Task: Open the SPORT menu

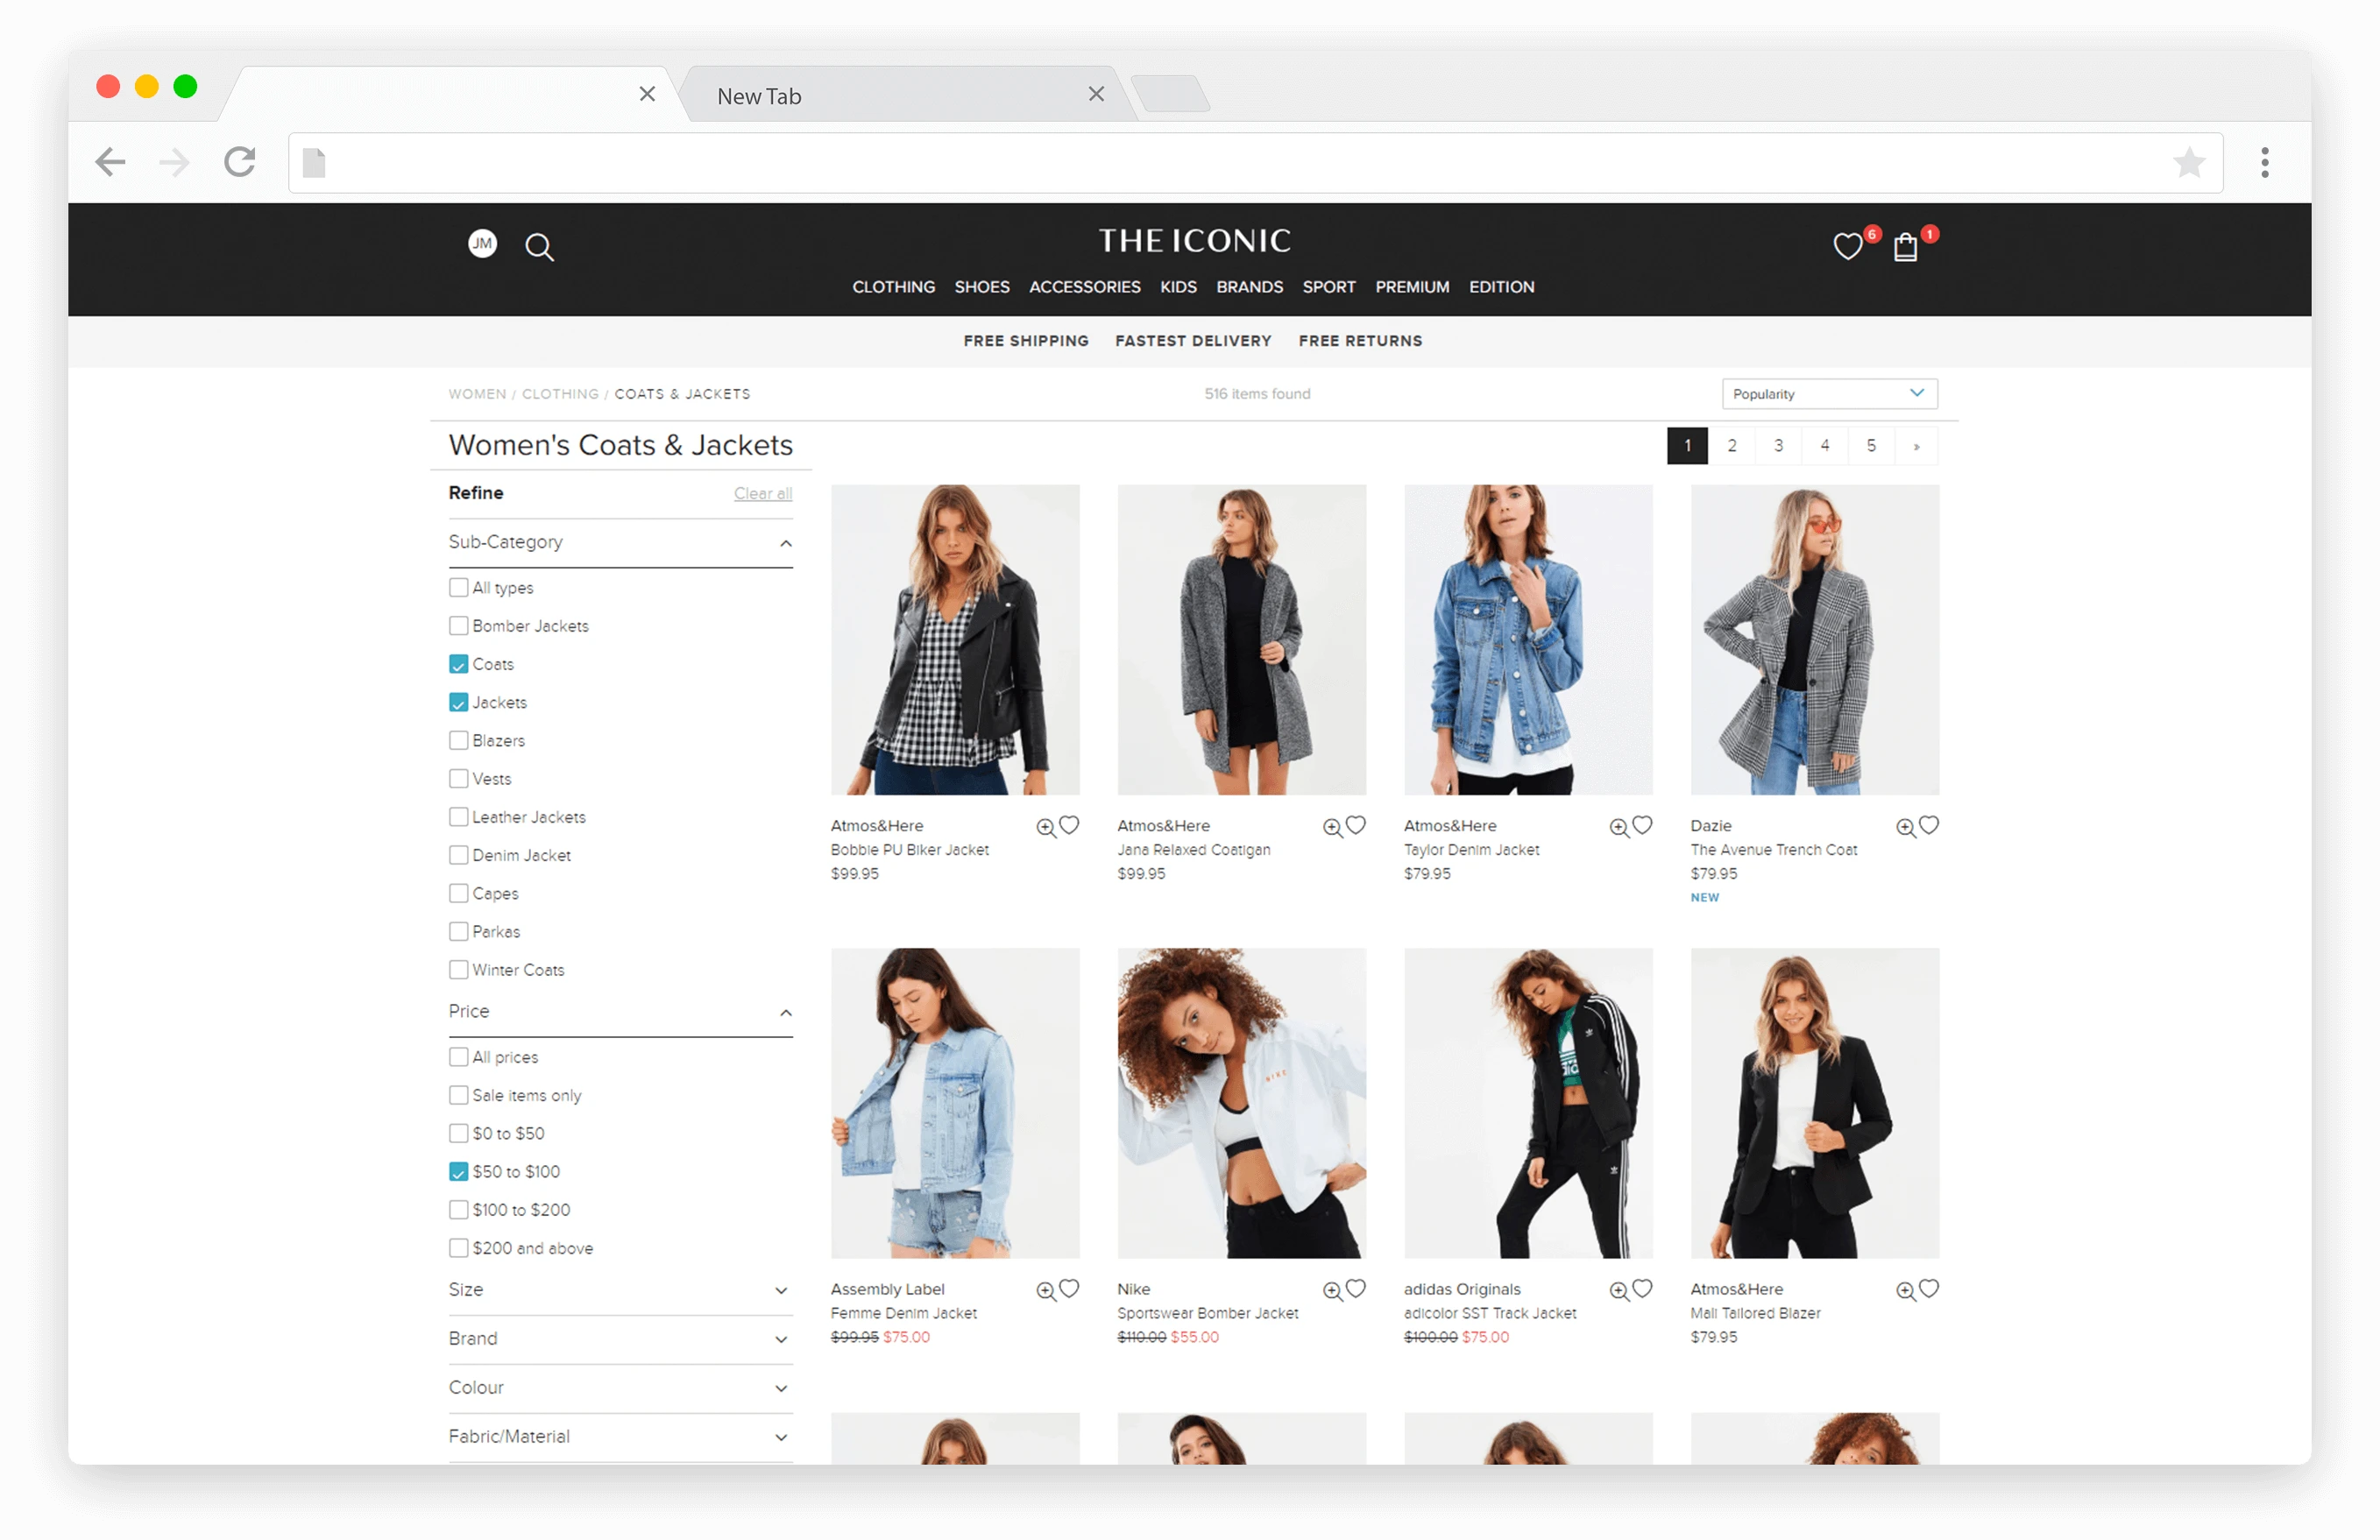Action: (x=1328, y=288)
